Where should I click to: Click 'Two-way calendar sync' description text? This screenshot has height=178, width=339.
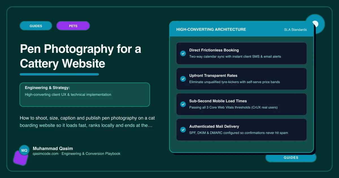coord(235,57)
